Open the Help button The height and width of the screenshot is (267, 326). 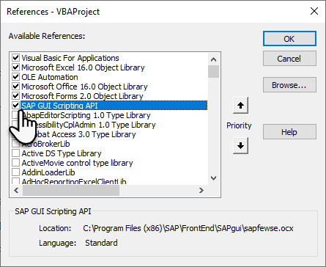point(289,132)
